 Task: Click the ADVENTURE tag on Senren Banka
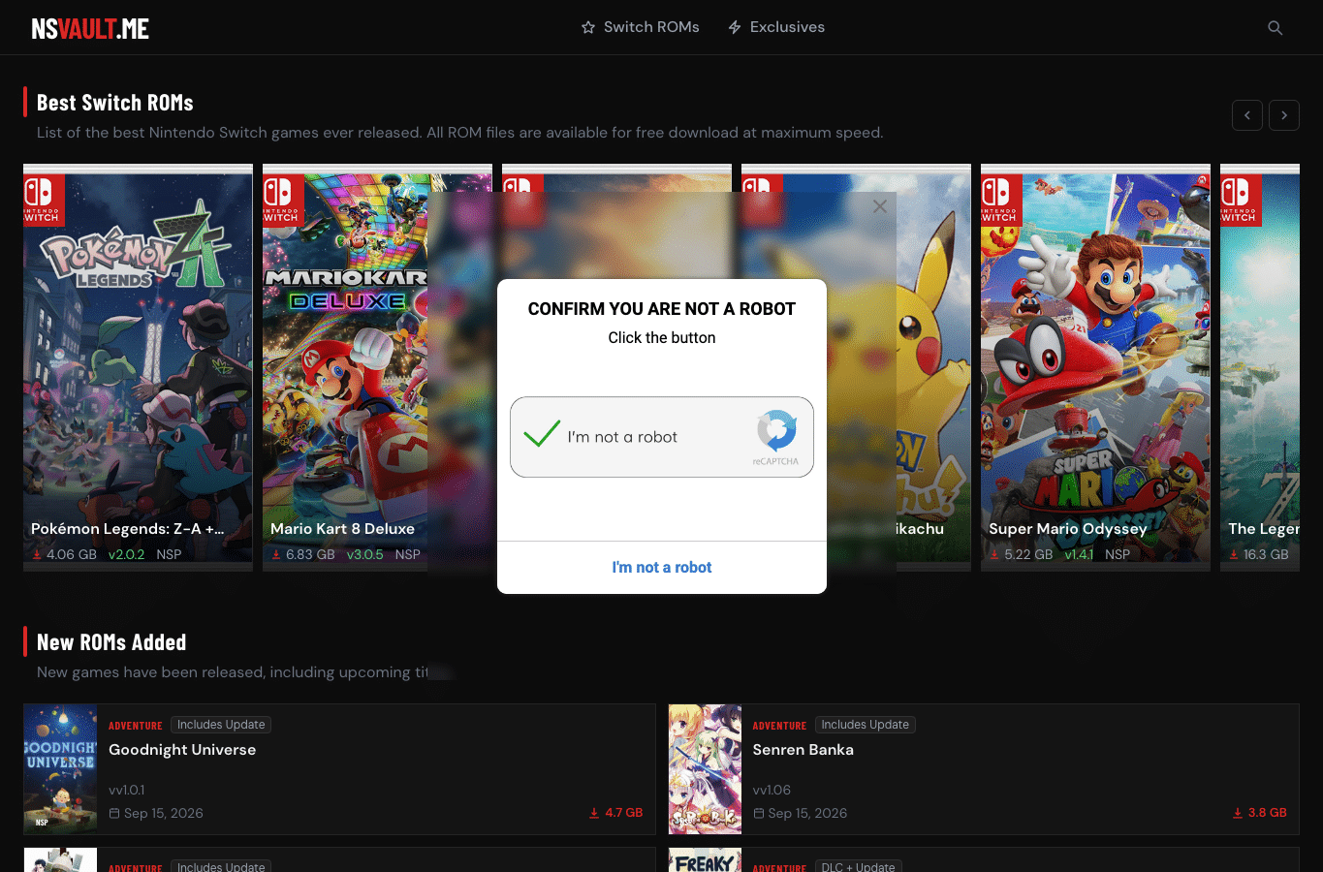point(779,726)
